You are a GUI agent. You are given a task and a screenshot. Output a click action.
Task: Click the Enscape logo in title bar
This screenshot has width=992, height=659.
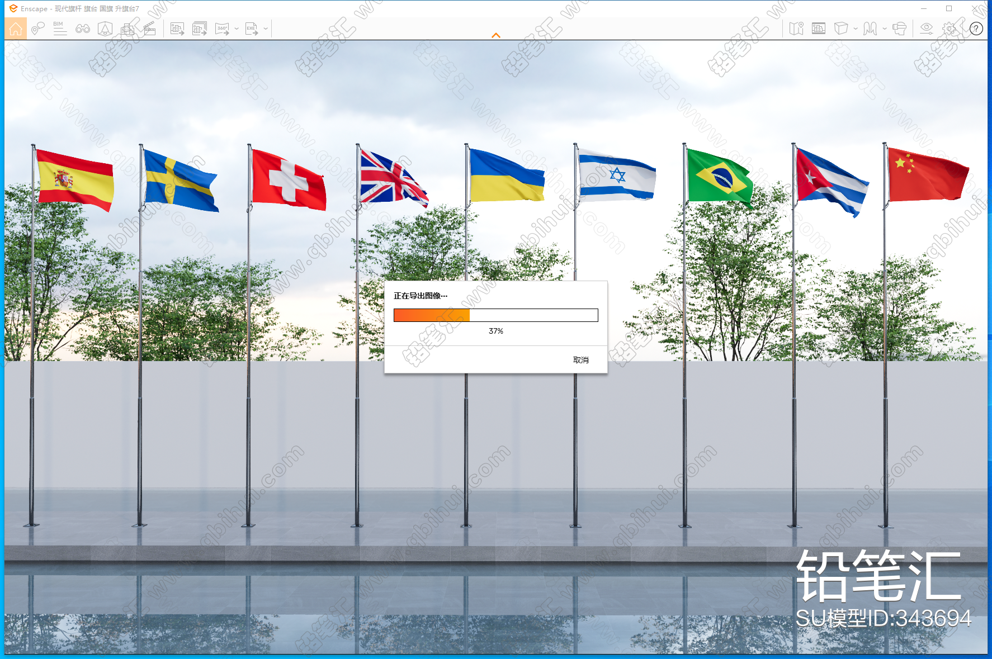[x=13, y=8]
